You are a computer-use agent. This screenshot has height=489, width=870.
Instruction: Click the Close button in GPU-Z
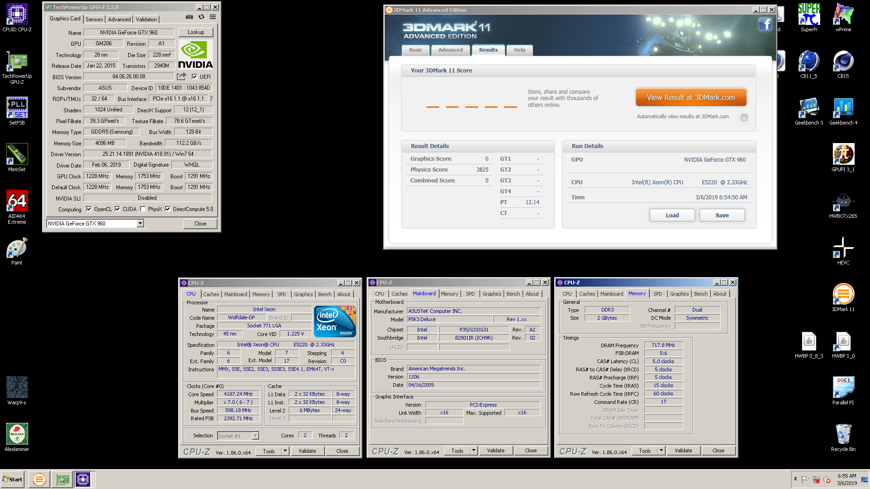coord(200,224)
